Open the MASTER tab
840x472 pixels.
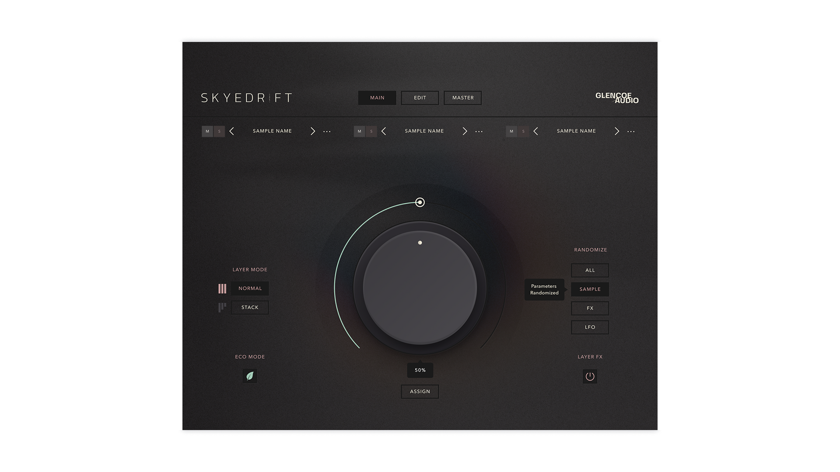point(463,98)
